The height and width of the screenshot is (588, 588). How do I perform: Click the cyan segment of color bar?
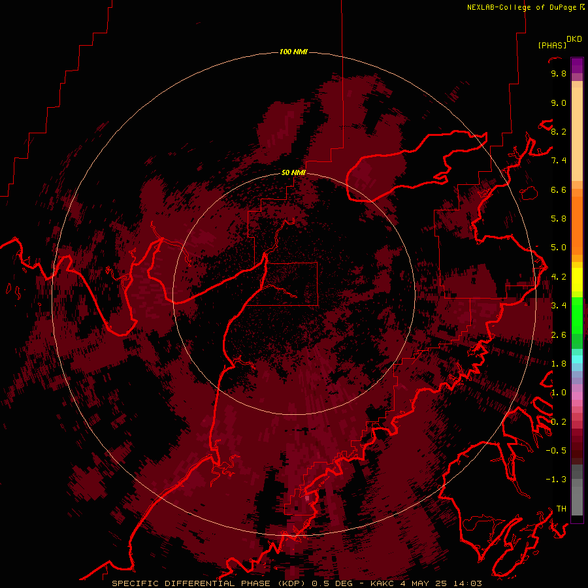click(x=577, y=359)
